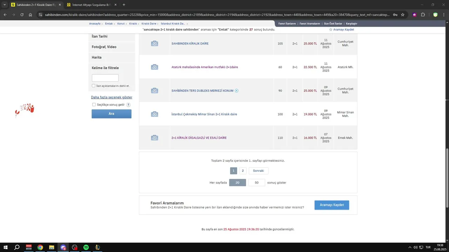Click blue Aramayı Kaydet button
This screenshot has width=449, height=252.
pyautogui.click(x=332, y=205)
